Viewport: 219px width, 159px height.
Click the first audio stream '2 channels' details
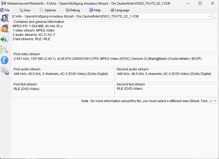[61, 74]
